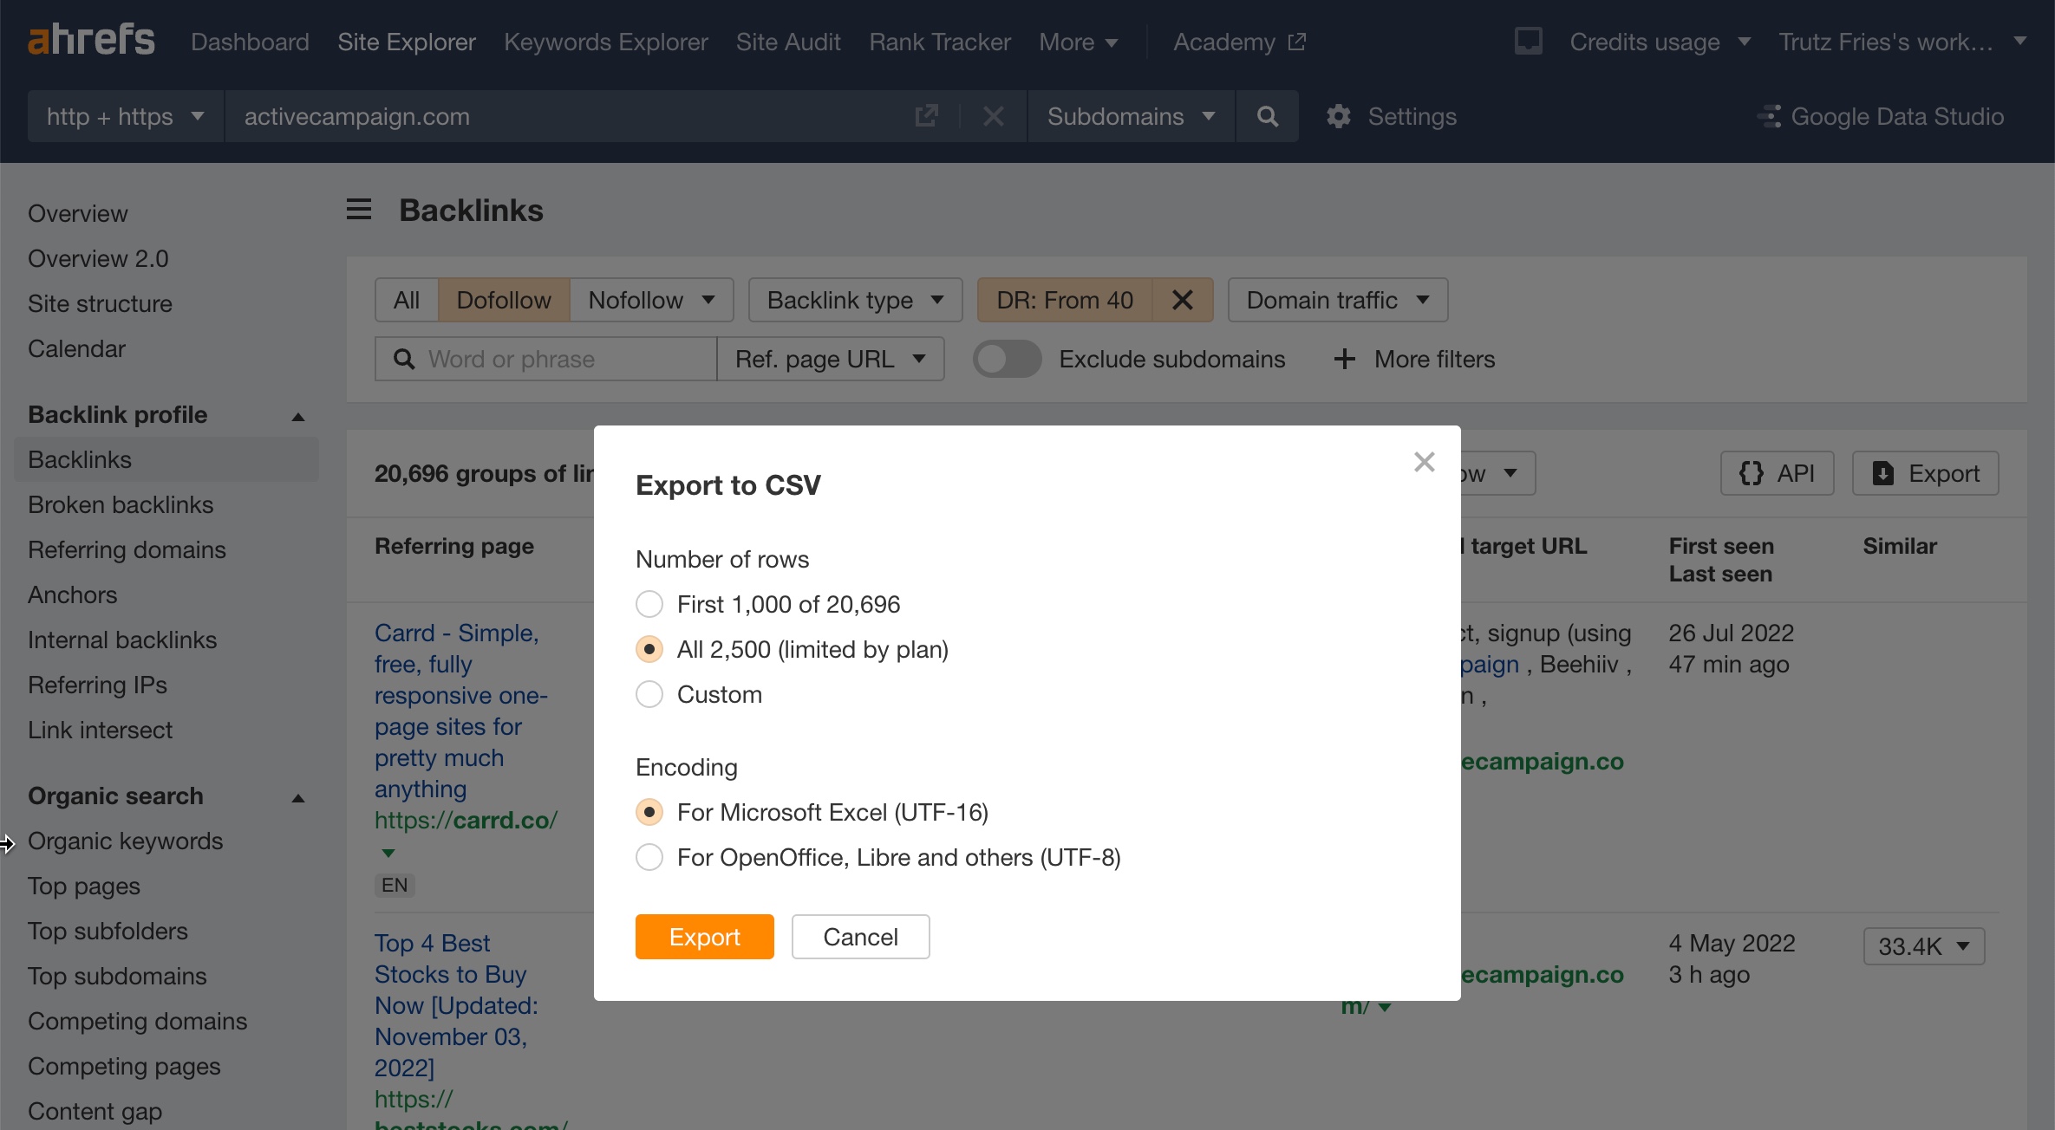Click the Ahrefs logo
Viewport: 2055px width, 1130px height.
click(x=91, y=41)
